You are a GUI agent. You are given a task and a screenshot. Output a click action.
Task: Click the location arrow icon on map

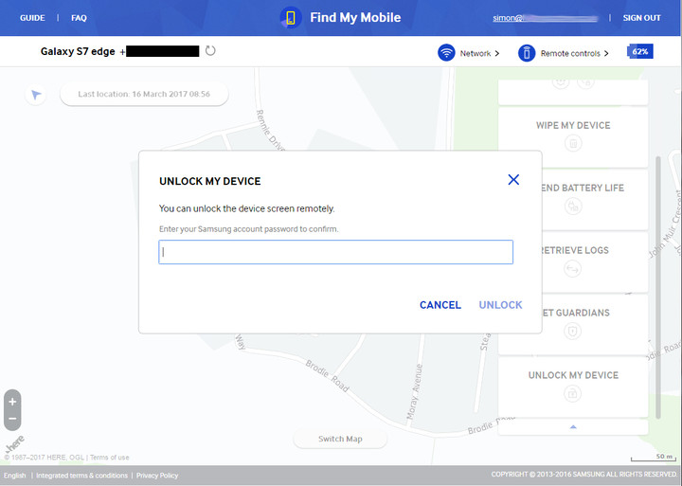click(x=36, y=95)
